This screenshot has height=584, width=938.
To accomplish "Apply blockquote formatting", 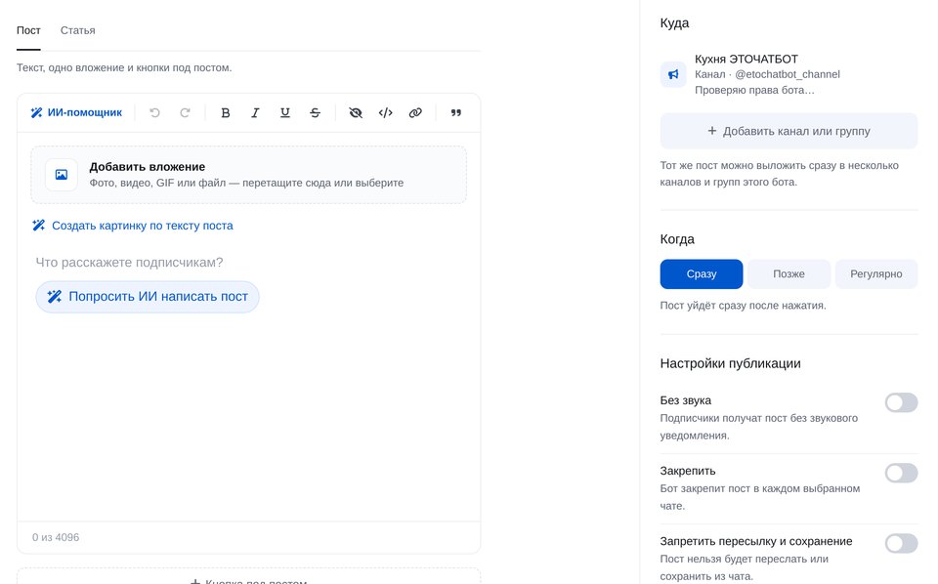I will click(456, 112).
